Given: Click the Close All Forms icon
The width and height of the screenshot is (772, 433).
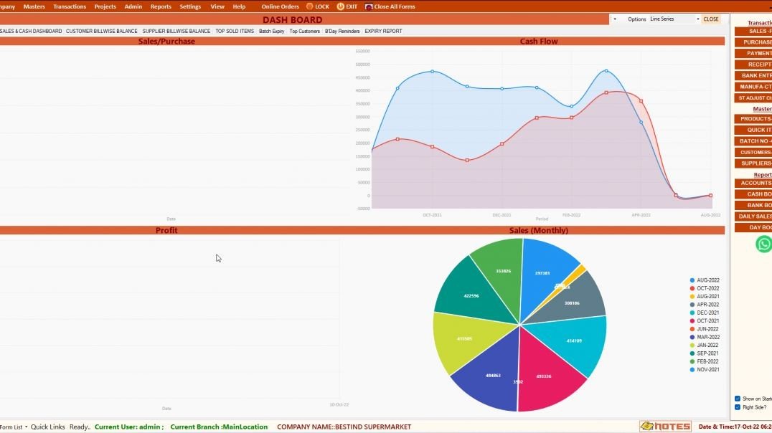Looking at the screenshot, I should point(369,6).
